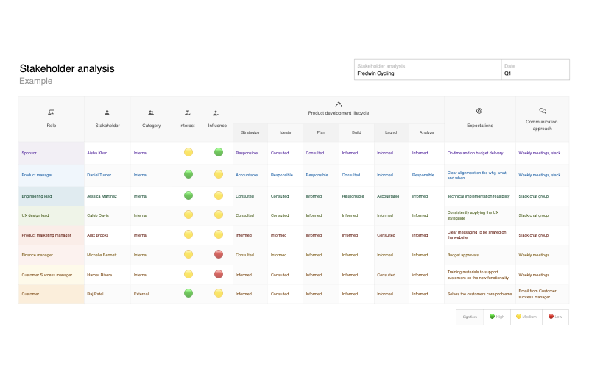This screenshot has width=589, height=385.
Task: Click the Stakeholder column person icon
Action: click(107, 112)
